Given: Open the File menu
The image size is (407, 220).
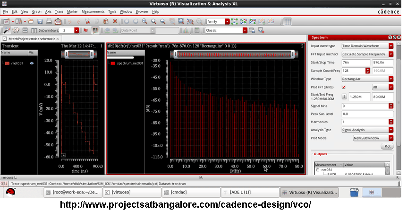Looking at the screenshot, I should coord(6,11).
